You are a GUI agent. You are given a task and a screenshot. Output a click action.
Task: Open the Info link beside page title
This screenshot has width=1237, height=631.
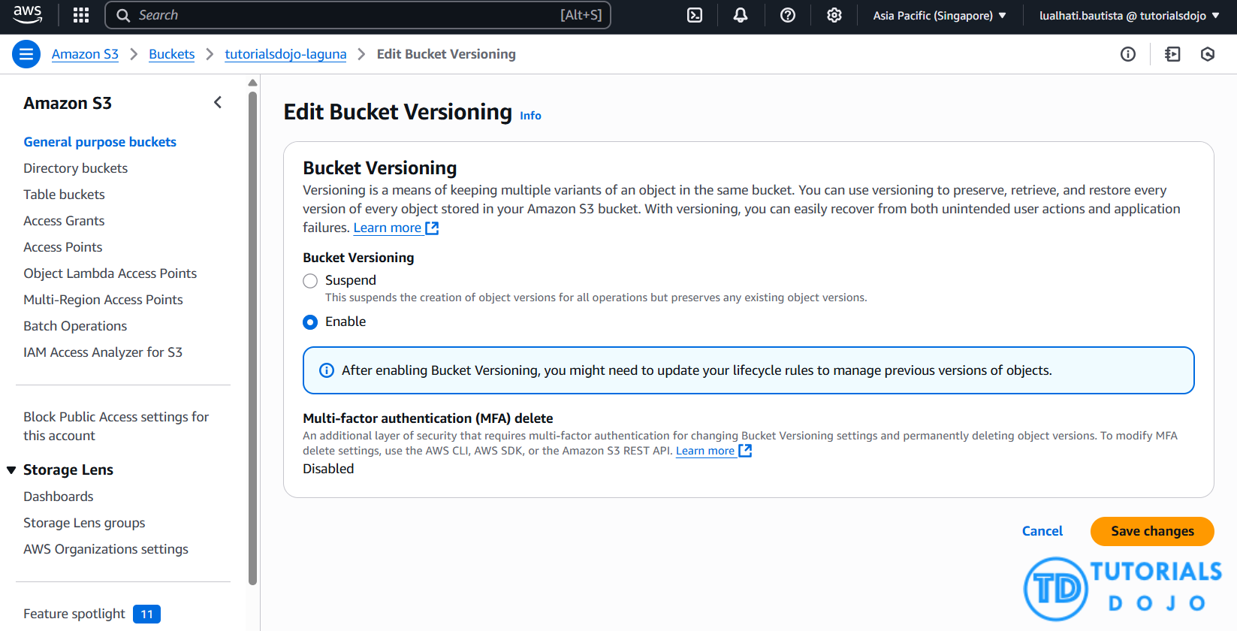[x=530, y=116]
